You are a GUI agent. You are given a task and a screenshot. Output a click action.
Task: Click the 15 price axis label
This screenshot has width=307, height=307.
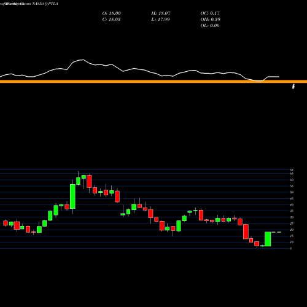click(x=292, y=236)
